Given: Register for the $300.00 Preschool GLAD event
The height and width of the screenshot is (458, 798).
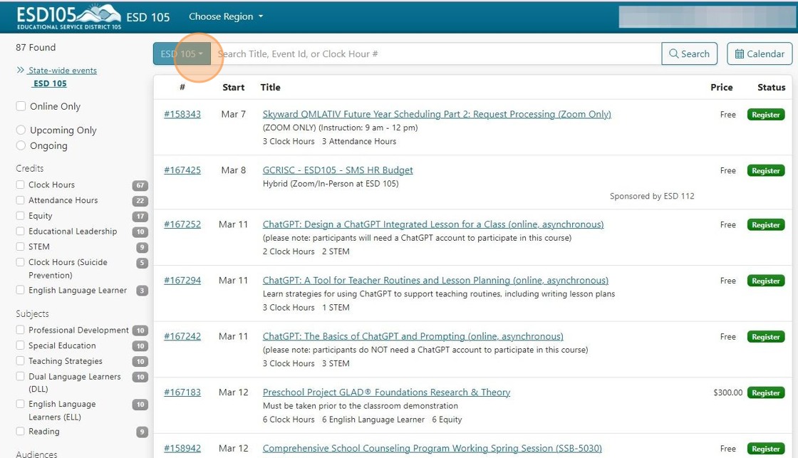Looking at the screenshot, I should tap(765, 393).
